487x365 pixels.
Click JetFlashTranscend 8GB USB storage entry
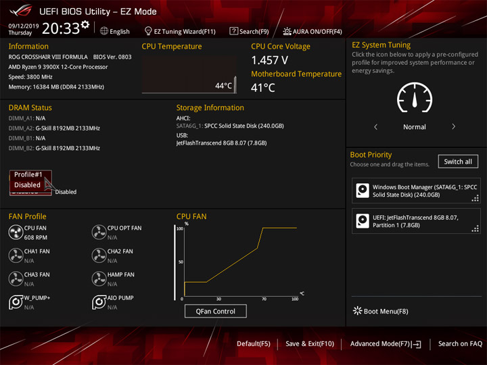221,143
